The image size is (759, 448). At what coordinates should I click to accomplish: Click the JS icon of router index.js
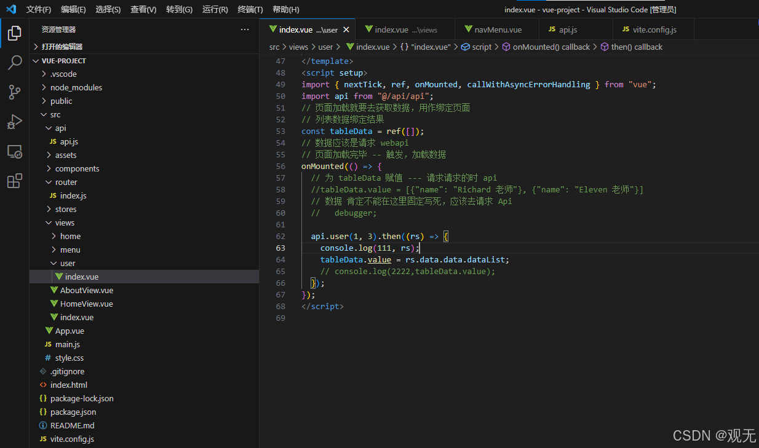(x=53, y=195)
